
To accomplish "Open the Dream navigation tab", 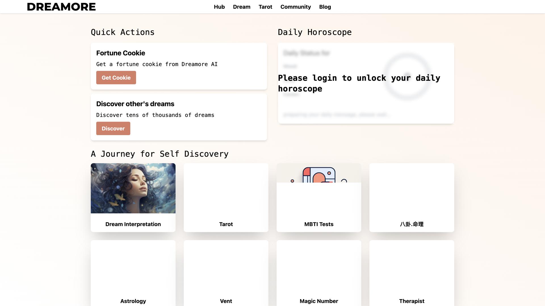I will click(x=242, y=7).
